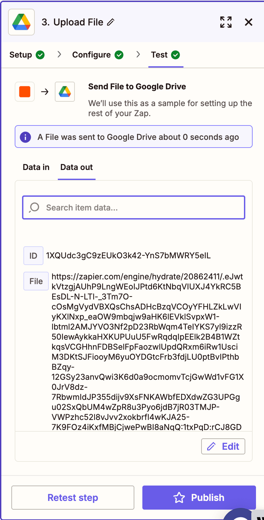Click the magnifier icon in search box
The height and width of the screenshot is (520, 264).
click(x=33, y=207)
